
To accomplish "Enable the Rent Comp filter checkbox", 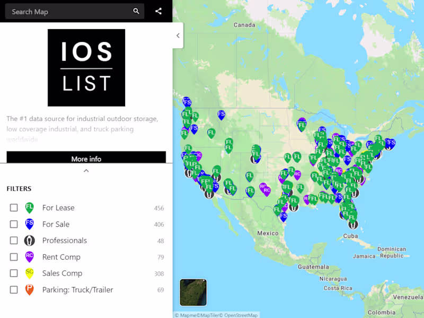I will pyautogui.click(x=14, y=257).
